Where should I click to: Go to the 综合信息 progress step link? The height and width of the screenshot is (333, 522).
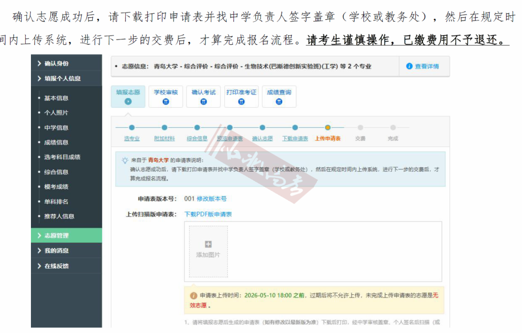(x=197, y=138)
